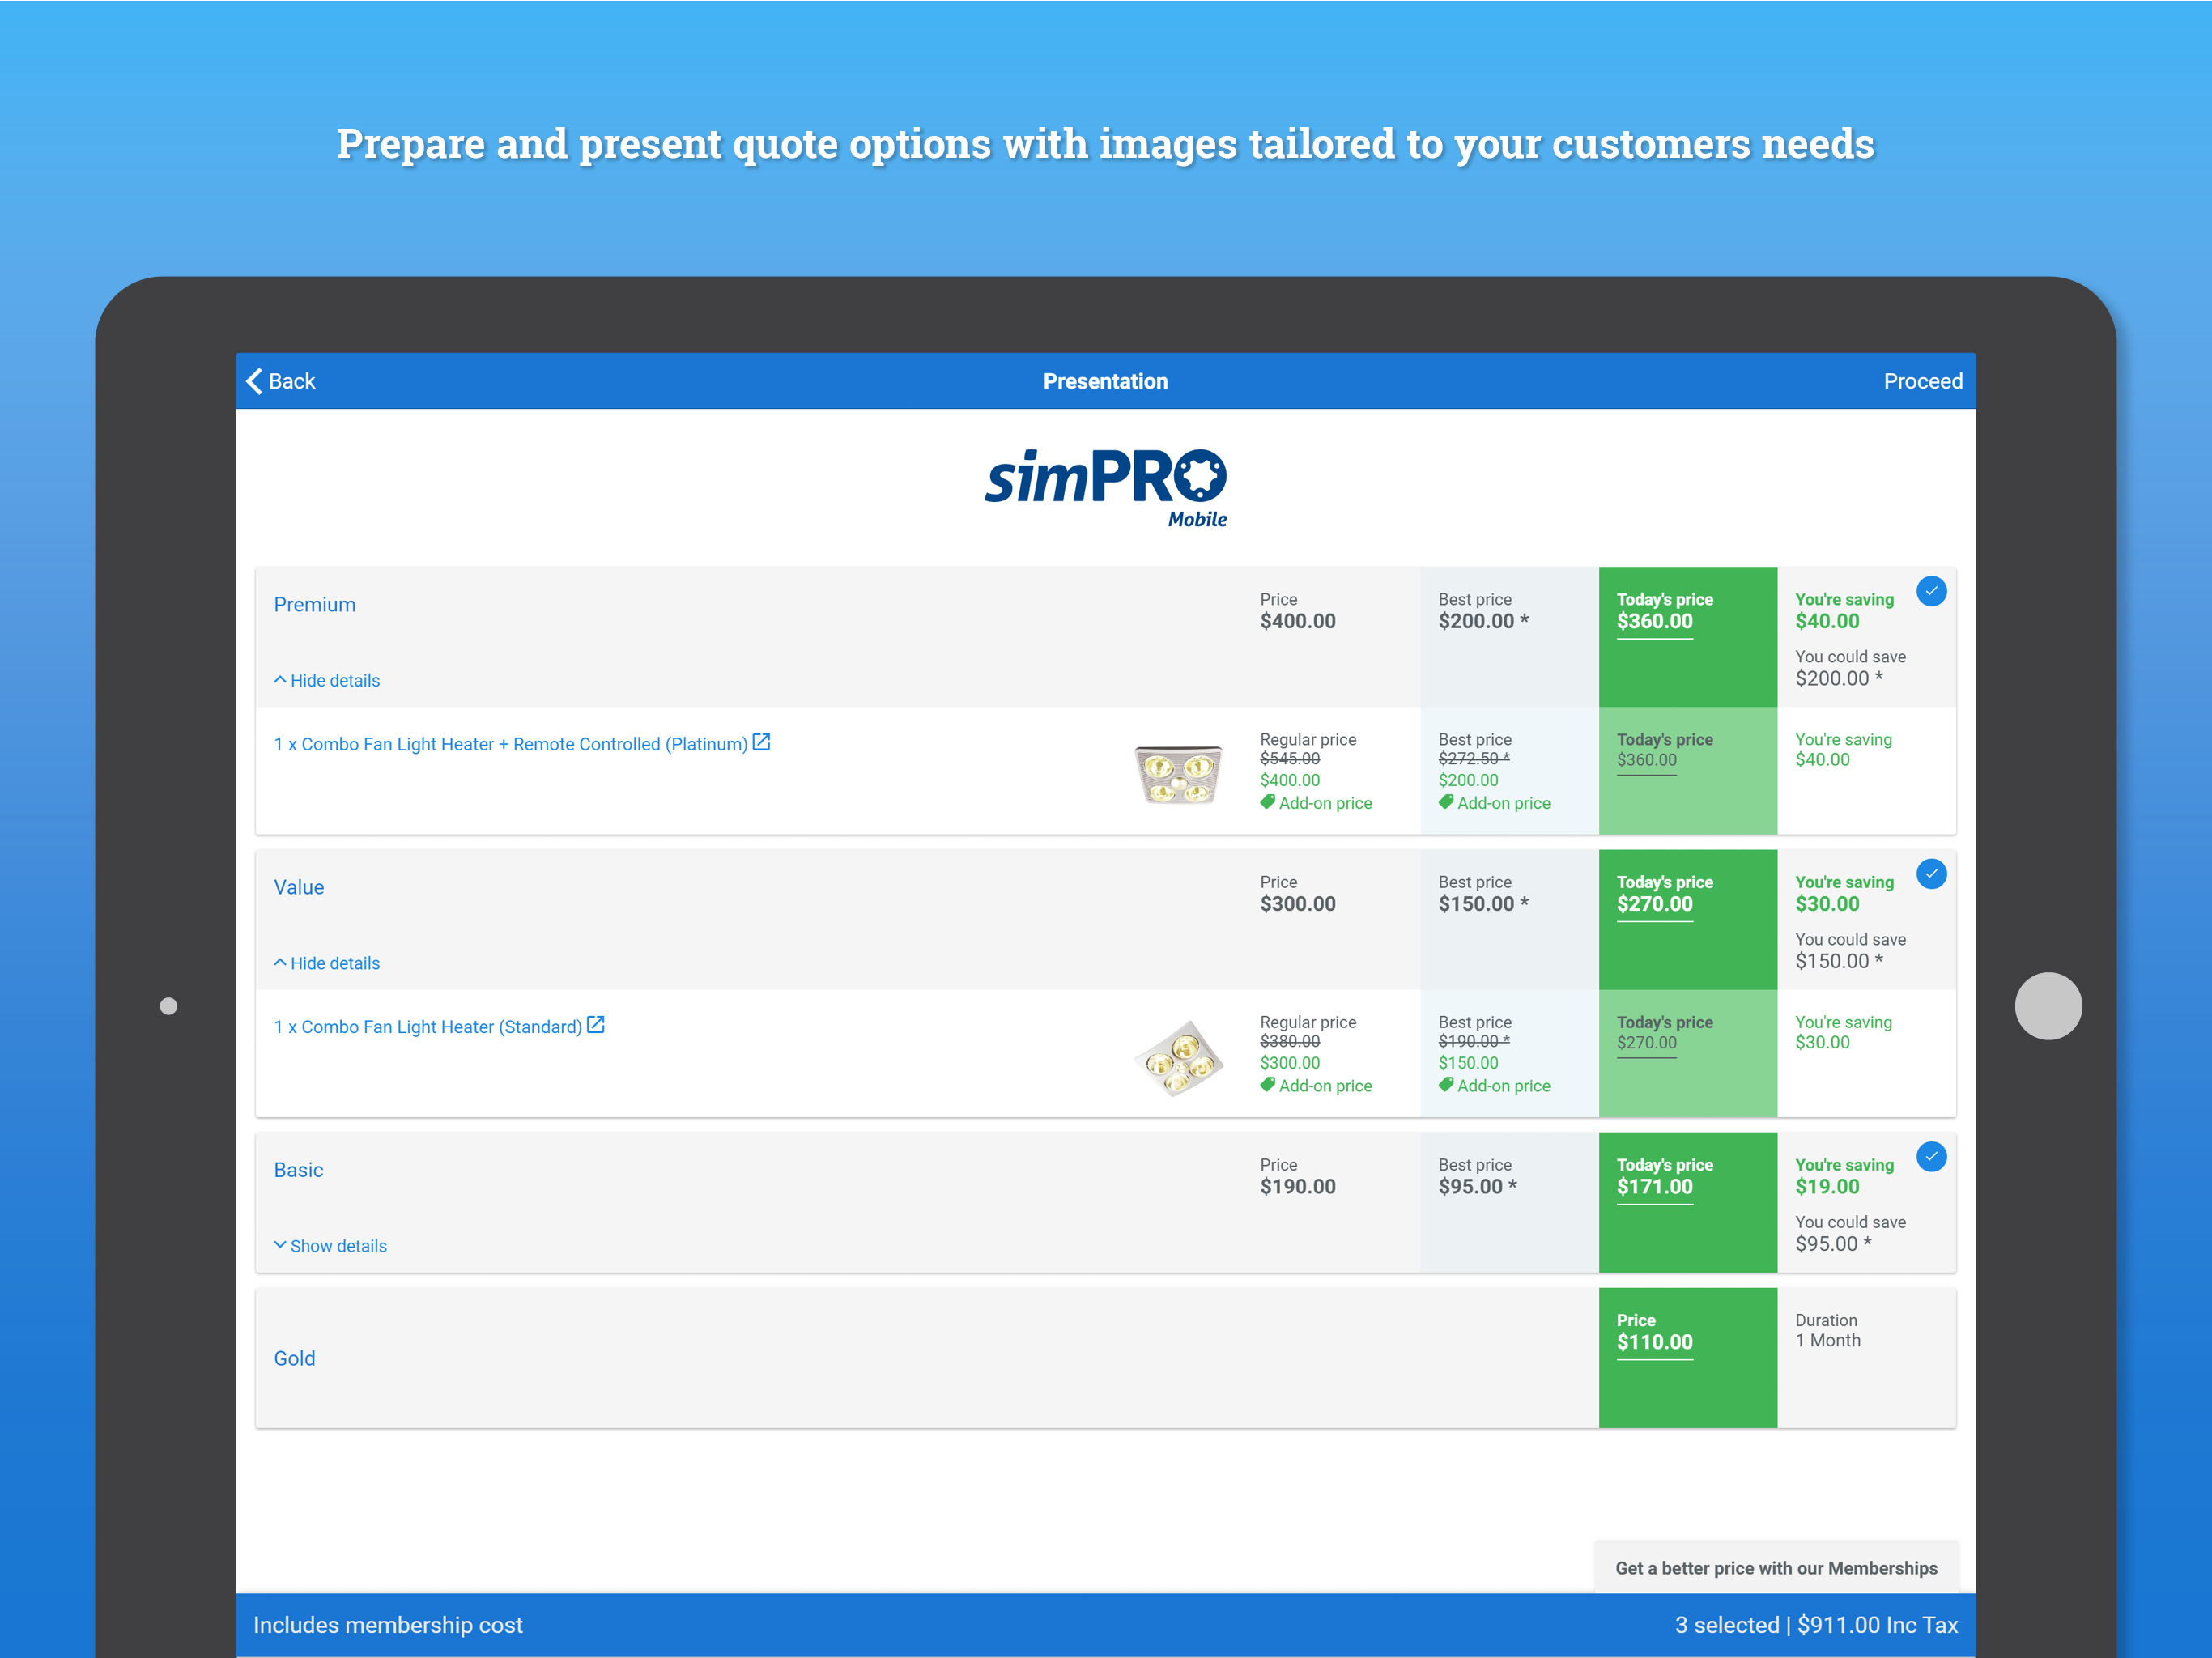The height and width of the screenshot is (1658, 2212).
Task: Click the Add-on price tag icon under Value best price
Action: 1447,1085
